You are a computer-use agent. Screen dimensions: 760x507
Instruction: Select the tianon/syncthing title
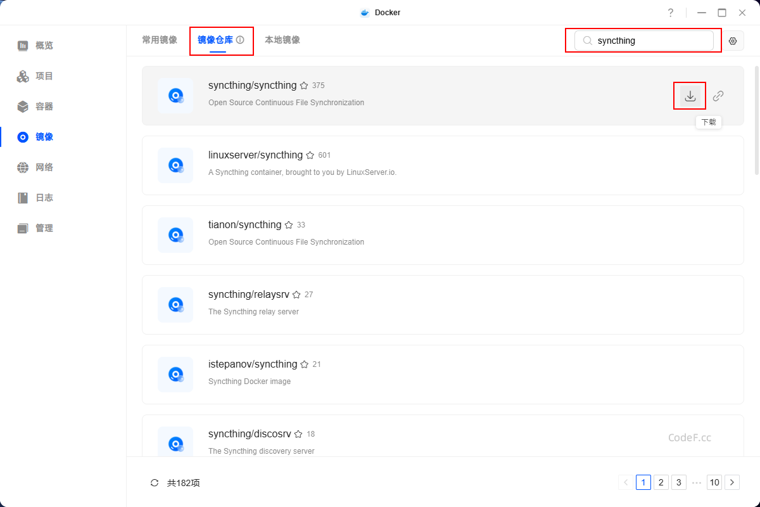pyautogui.click(x=244, y=225)
